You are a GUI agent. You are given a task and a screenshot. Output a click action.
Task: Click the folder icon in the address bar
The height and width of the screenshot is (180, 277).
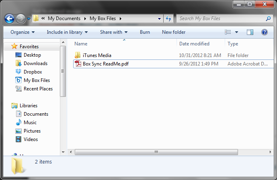click(x=36, y=18)
